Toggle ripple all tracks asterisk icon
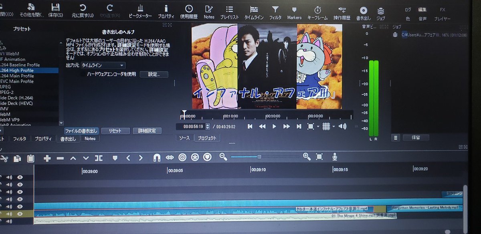This screenshot has height=234, width=481. (195, 157)
